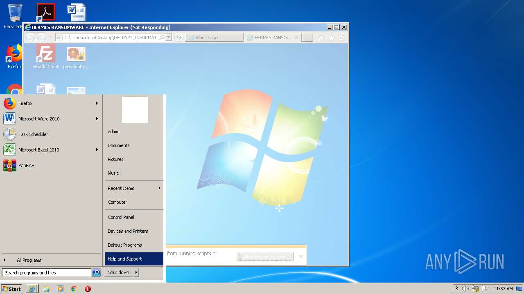Image resolution: width=524 pixels, height=294 pixels.
Task: Open network tray icon
Action: pos(475,289)
